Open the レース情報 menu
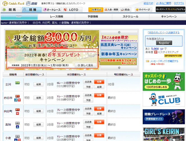 (x=56, y=17)
